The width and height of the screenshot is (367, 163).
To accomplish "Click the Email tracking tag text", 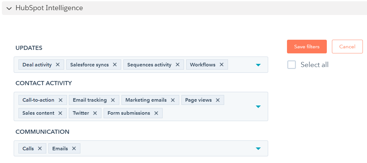I will click(90, 100).
